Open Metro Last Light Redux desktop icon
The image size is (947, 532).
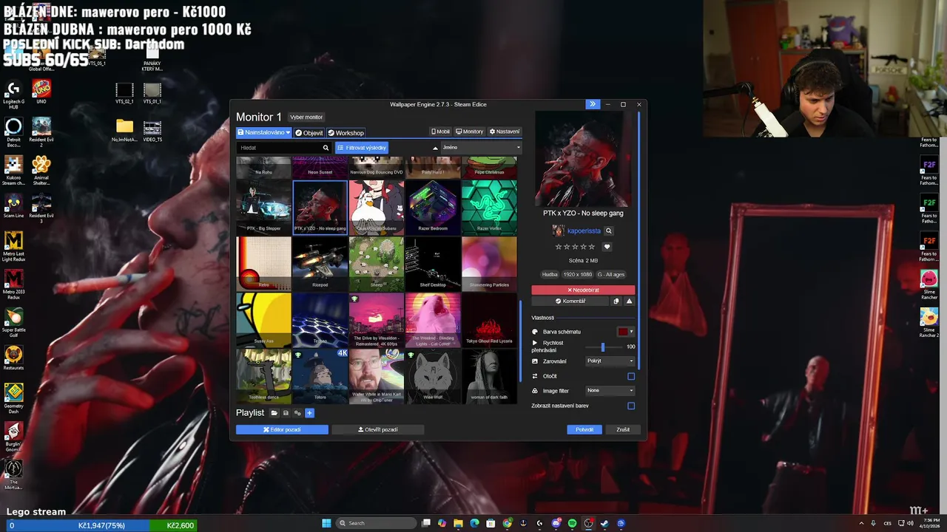coord(13,246)
